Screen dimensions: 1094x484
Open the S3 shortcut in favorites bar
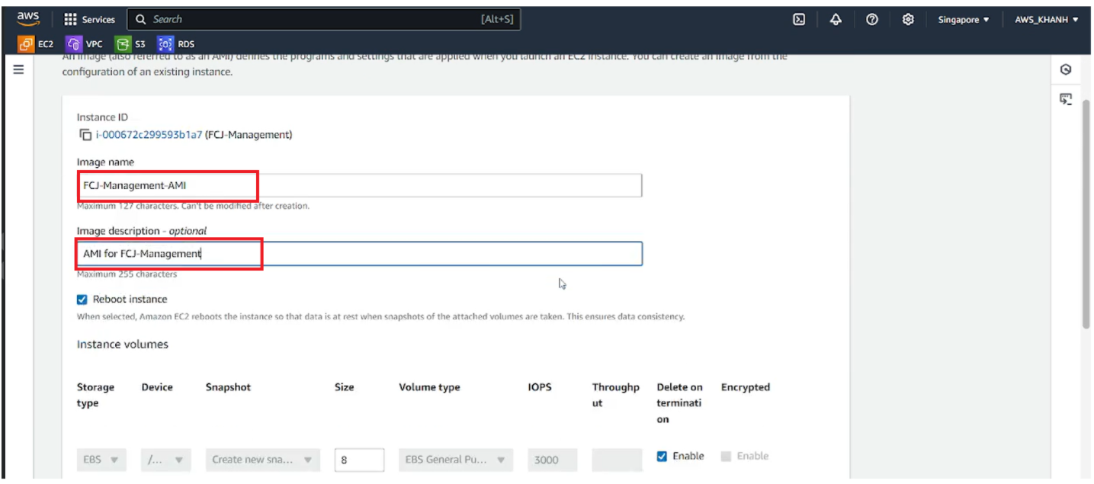click(130, 44)
